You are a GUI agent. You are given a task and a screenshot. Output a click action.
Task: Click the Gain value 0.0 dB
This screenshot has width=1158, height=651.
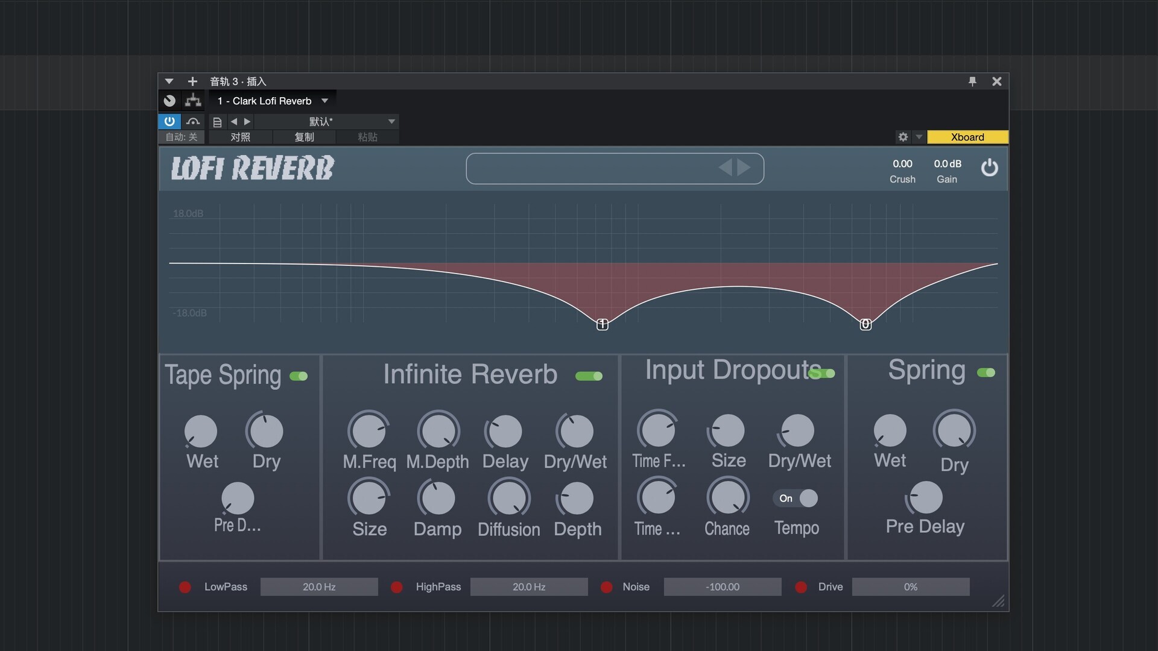click(x=948, y=164)
